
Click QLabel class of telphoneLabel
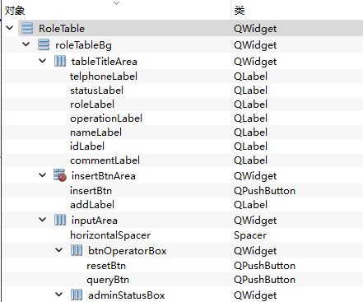[250, 77]
